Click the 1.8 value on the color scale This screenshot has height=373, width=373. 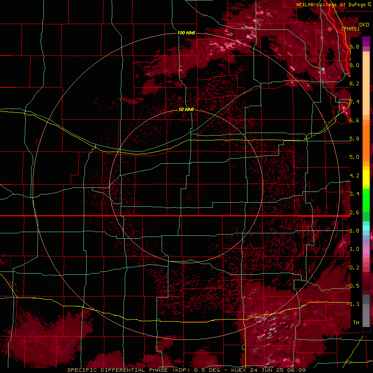coord(354,231)
